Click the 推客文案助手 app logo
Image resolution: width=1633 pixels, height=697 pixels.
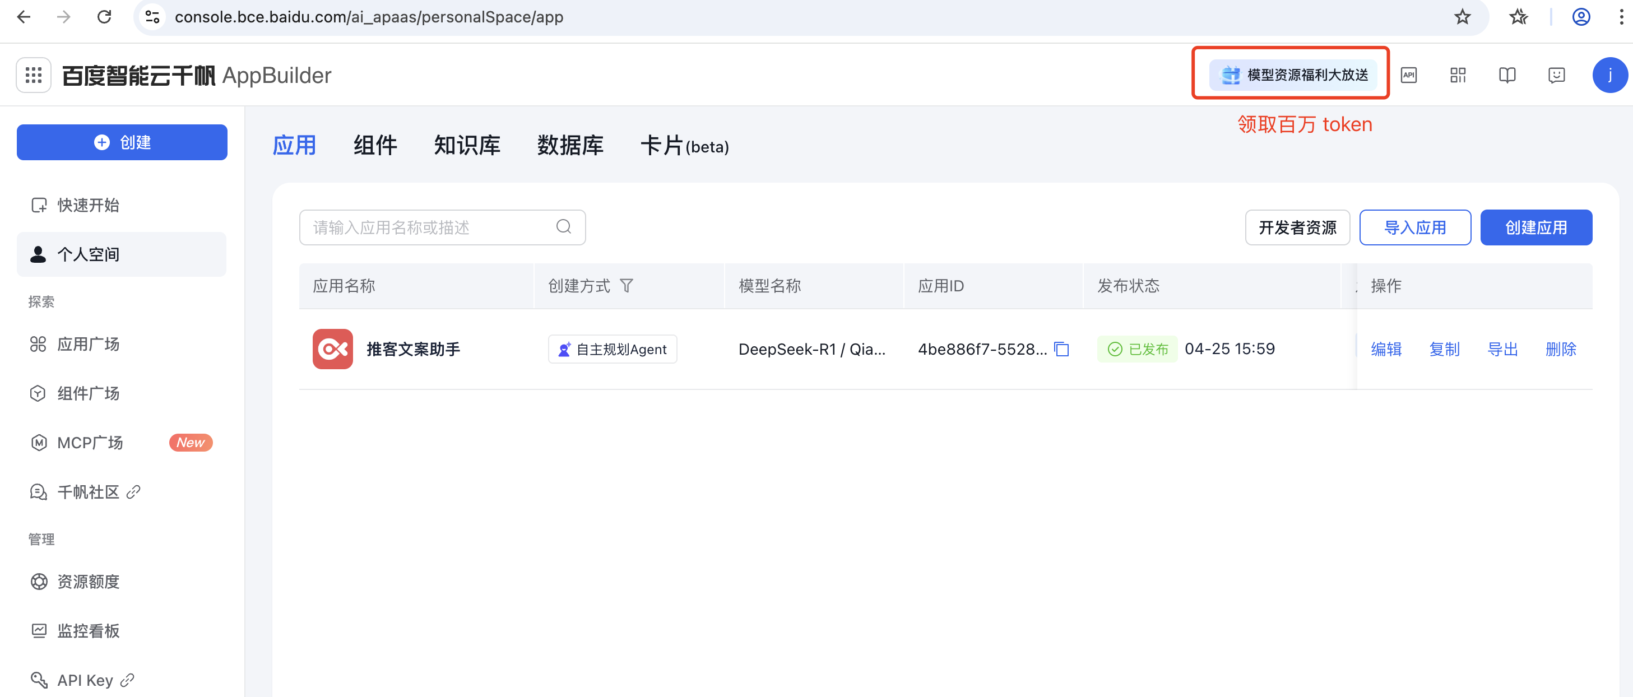tap(333, 349)
